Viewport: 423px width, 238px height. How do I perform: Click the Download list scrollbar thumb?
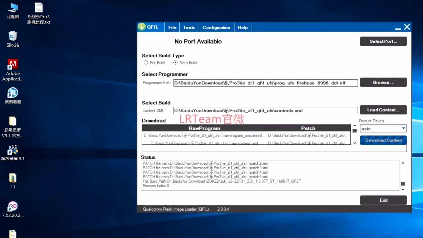click(x=355, y=131)
